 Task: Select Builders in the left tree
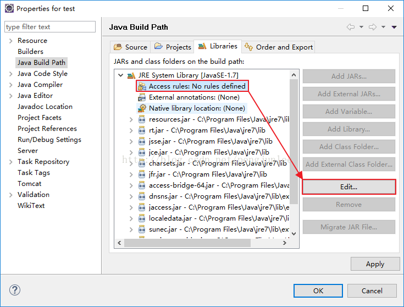point(30,52)
